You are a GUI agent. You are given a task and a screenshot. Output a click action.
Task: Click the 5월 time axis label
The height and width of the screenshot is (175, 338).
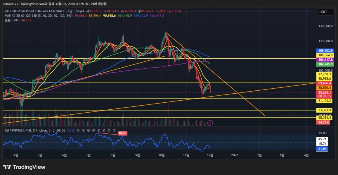pos(40,155)
